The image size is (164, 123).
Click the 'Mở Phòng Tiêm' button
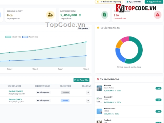(x=81, y=80)
